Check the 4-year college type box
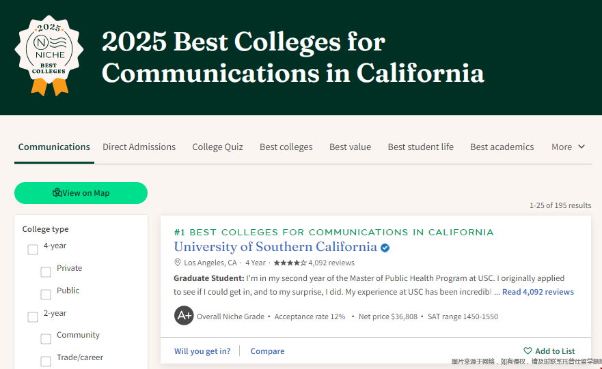Screen dimensions: 602x369 [x=33, y=250]
